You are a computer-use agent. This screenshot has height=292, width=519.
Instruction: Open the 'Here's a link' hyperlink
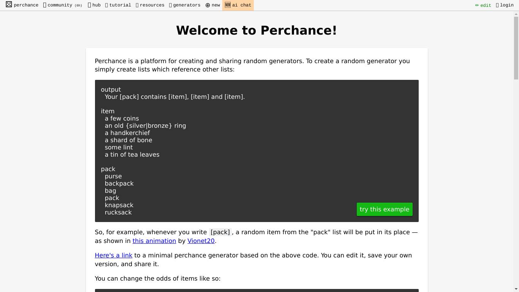point(113,255)
